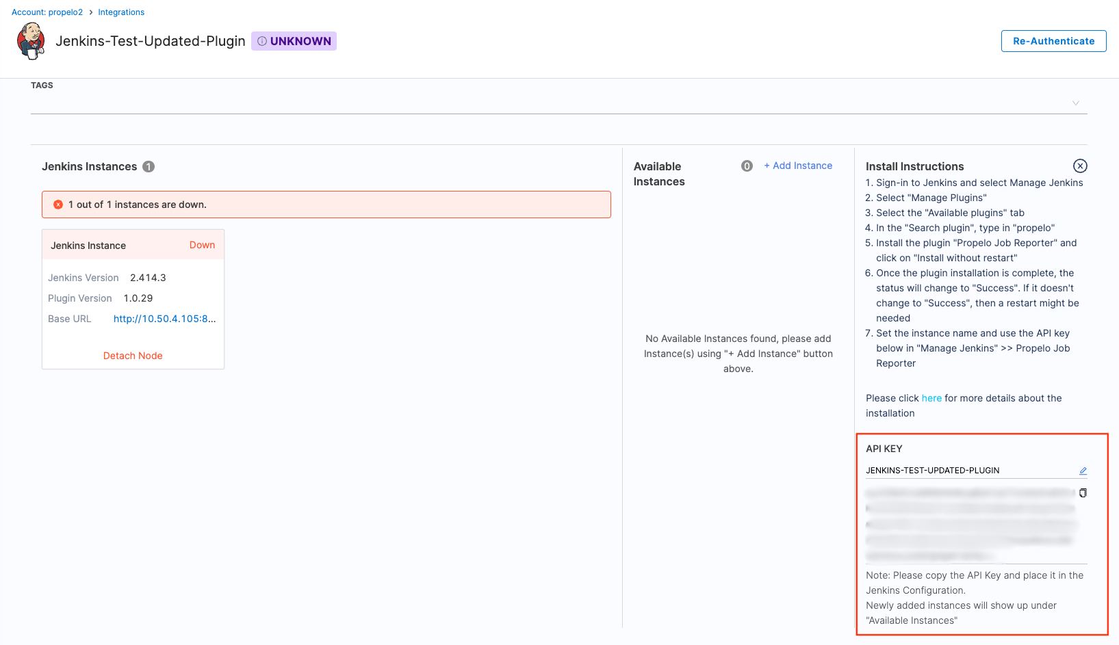Screen dimensions: 1119x645
Task: Detach Node from the Jenkins Instance
Action: 133,356
